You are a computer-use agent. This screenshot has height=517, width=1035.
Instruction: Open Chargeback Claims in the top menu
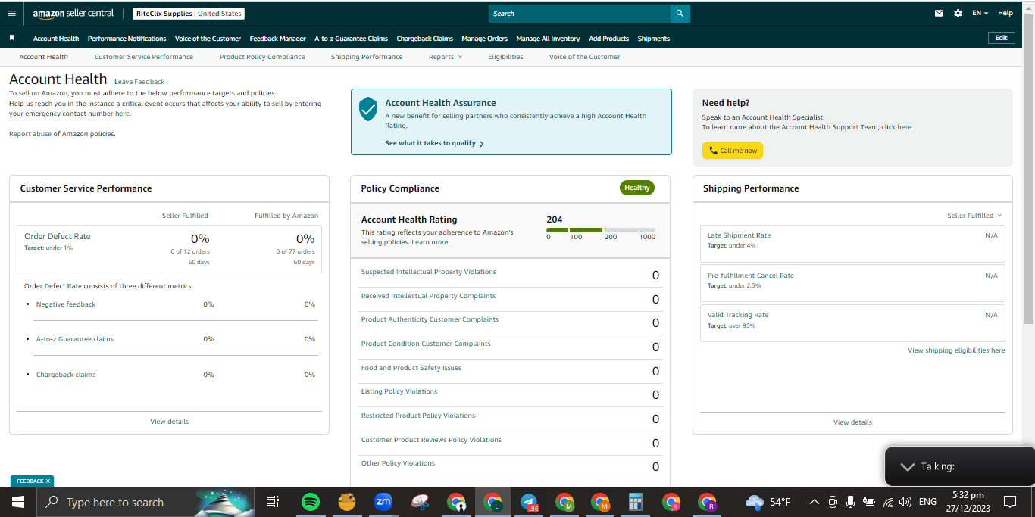click(424, 39)
